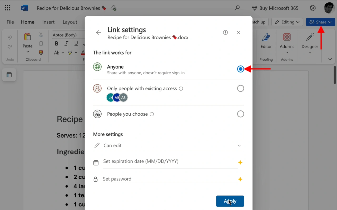Open the File menu
337x210 pixels.
[x=10, y=22]
